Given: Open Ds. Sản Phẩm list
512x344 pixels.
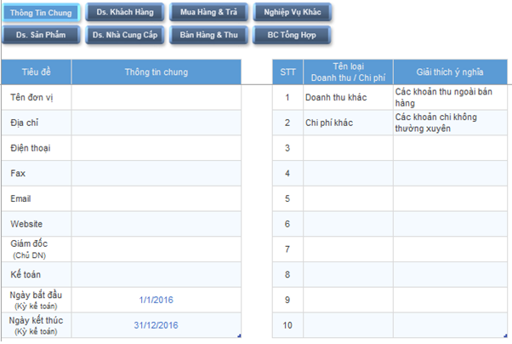Looking at the screenshot, I should pyautogui.click(x=42, y=35).
